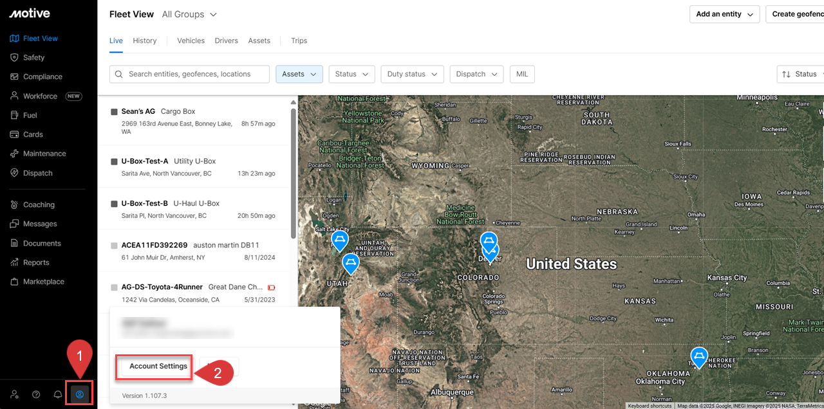Open Fleet View in sidebar

coord(40,38)
